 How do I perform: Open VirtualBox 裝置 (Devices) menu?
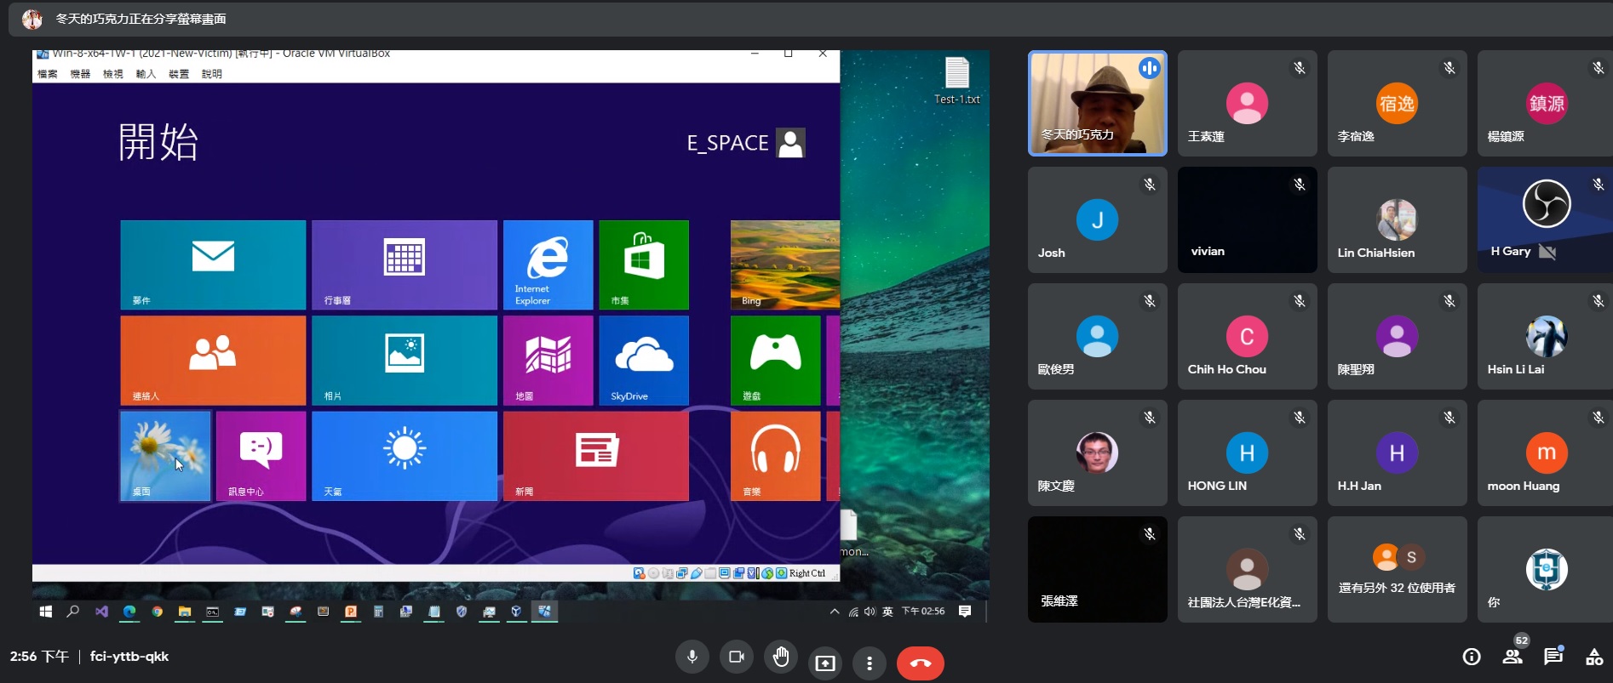(179, 74)
